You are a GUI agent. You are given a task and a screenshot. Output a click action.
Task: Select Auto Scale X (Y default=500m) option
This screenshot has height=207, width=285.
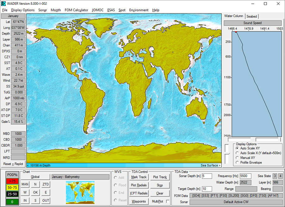coord(258,153)
